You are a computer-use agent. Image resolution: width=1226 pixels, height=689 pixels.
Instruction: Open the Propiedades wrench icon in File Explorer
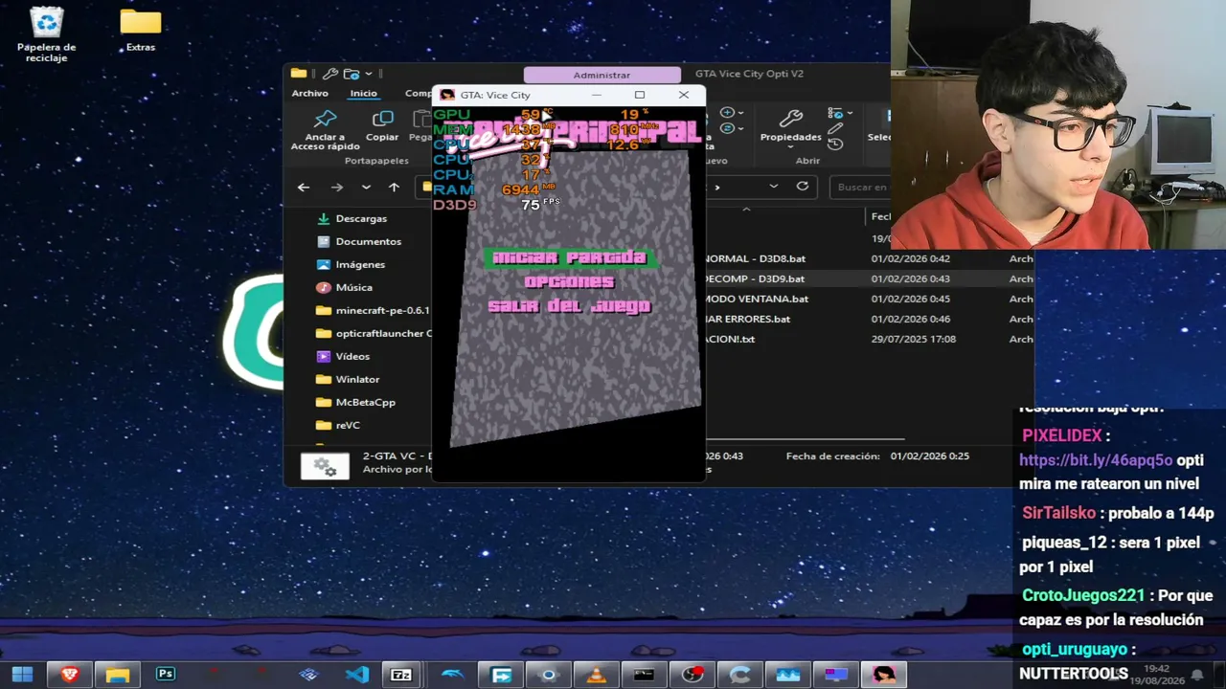point(790,119)
